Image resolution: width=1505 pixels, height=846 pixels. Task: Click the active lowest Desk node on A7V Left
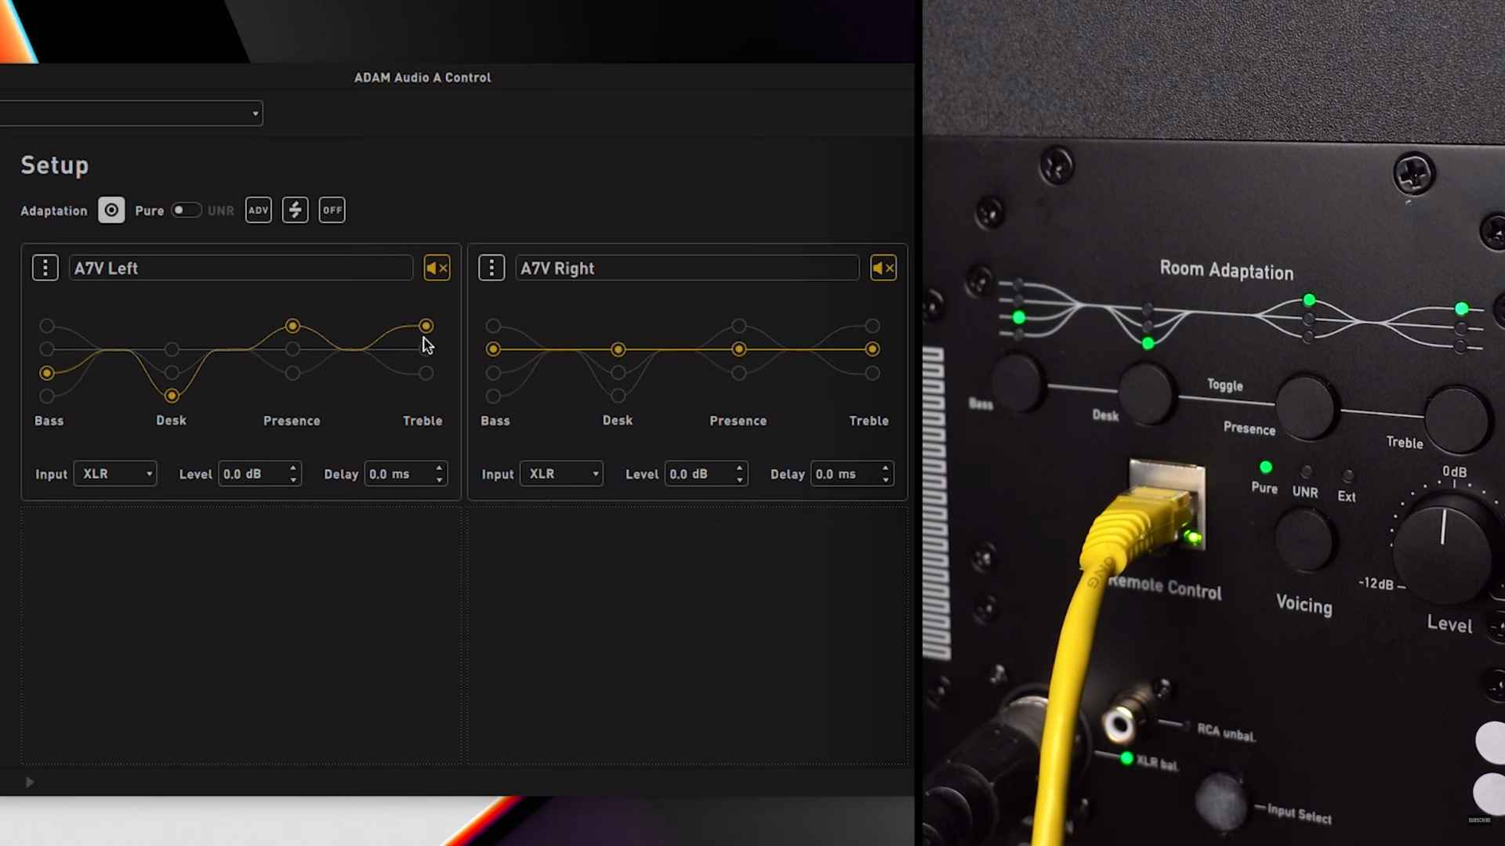tap(172, 396)
